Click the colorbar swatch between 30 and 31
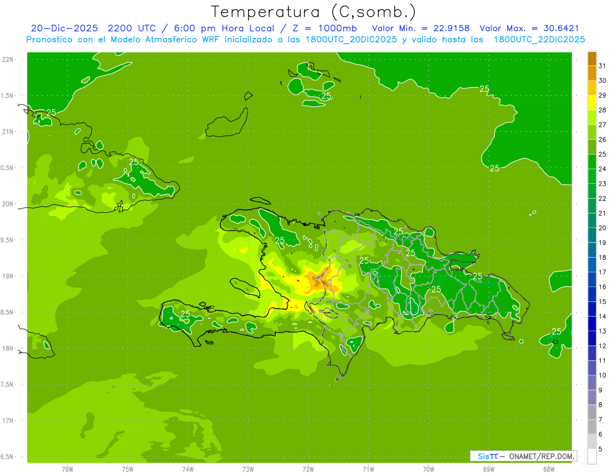This screenshot has height=476, width=616. pyautogui.click(x=592, y=73)
